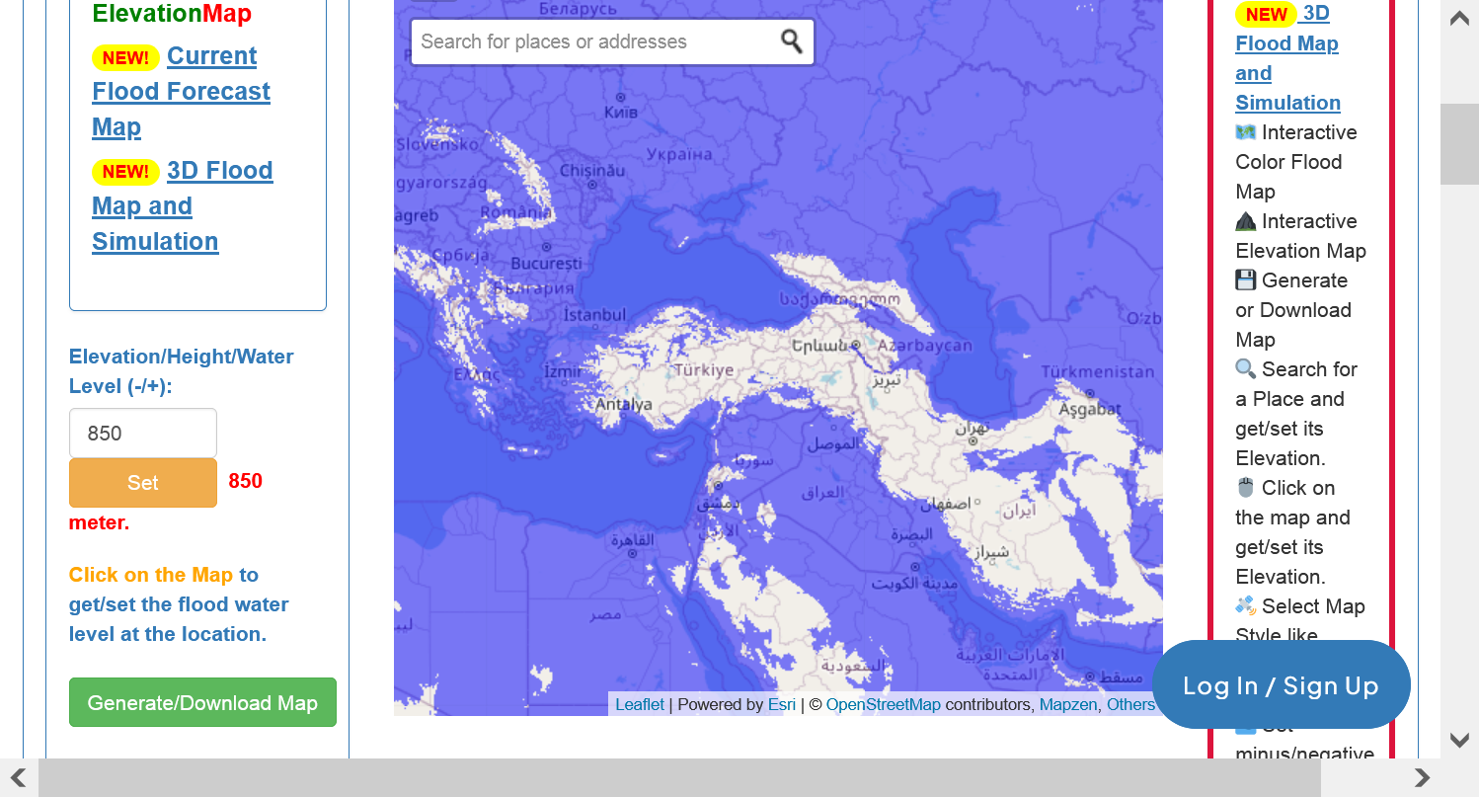Viewport: 1479px width, 797px height.
Task: Focus the elevation input showing 850
Action: pyautogui.click(x=143, y=434)
